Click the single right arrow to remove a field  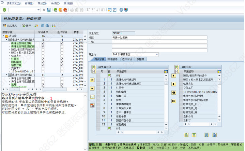point(173,84)
